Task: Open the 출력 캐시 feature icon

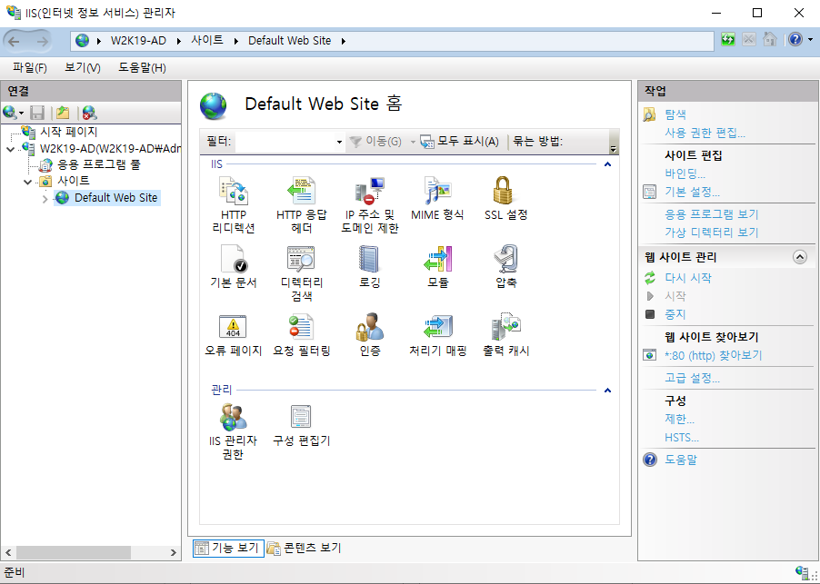Action: [505, 327]
